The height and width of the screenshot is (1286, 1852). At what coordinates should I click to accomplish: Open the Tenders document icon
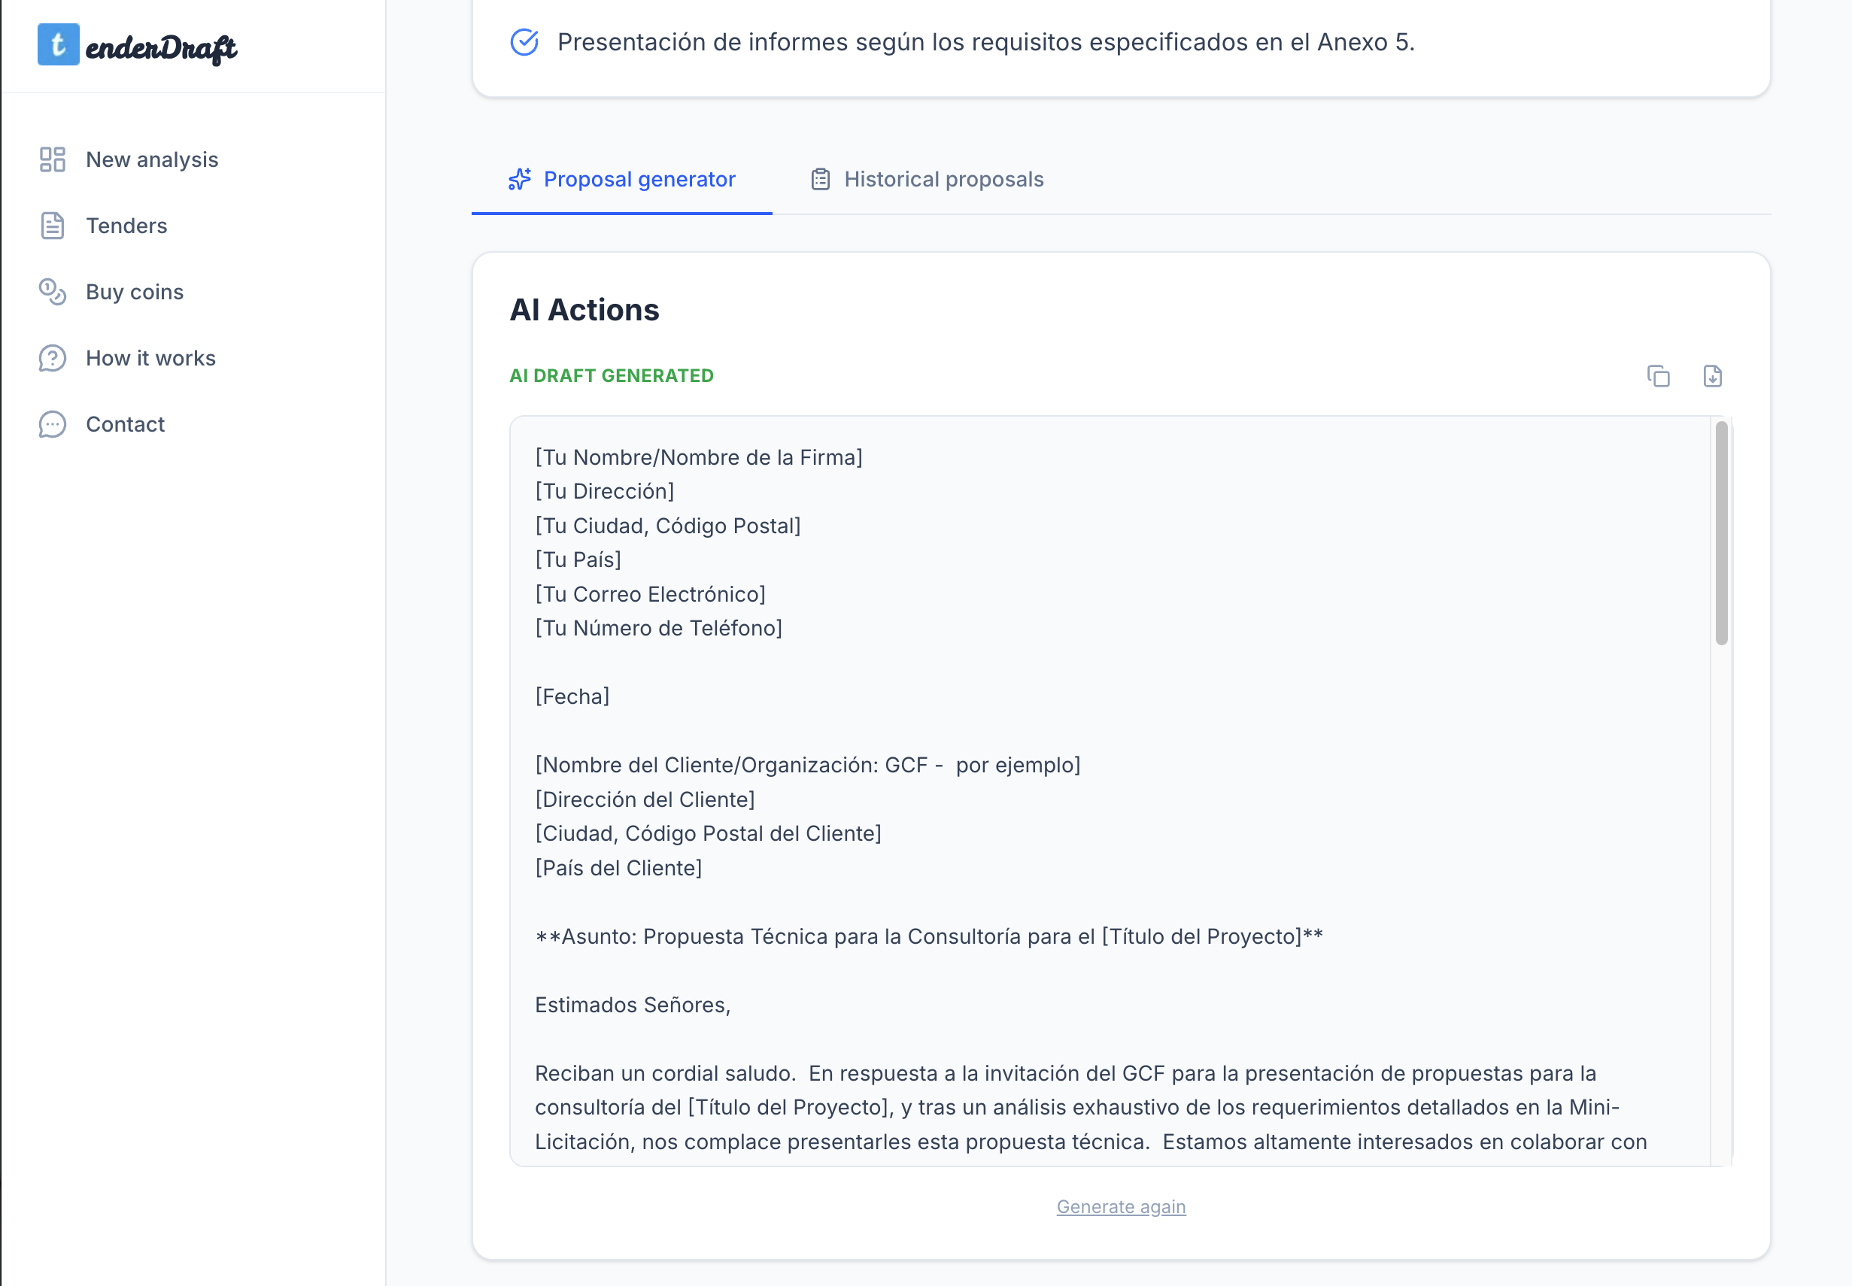53,226
